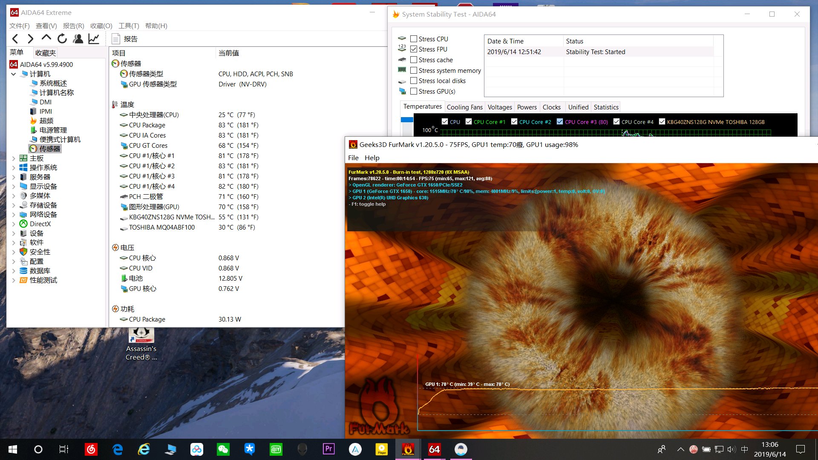
Task: Click the up-level arrow in toolbar
Action: [x=46, y=38]
